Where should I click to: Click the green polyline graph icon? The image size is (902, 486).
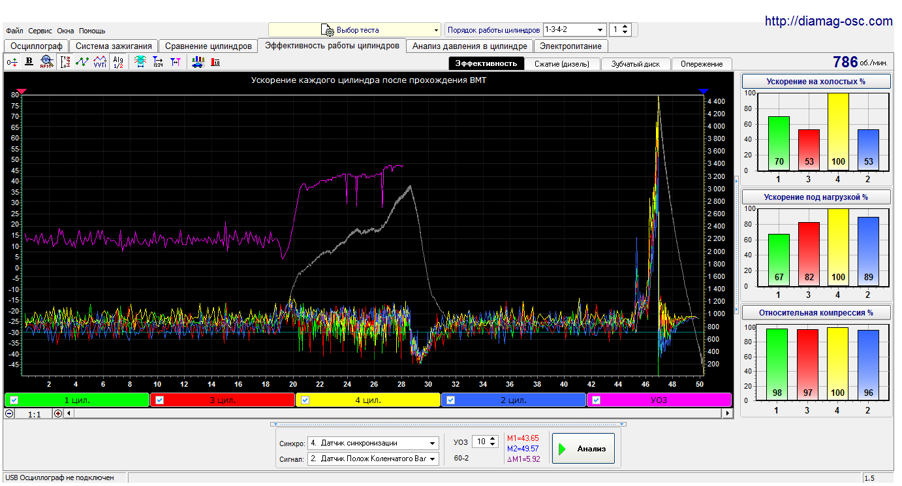coord(82,62)
